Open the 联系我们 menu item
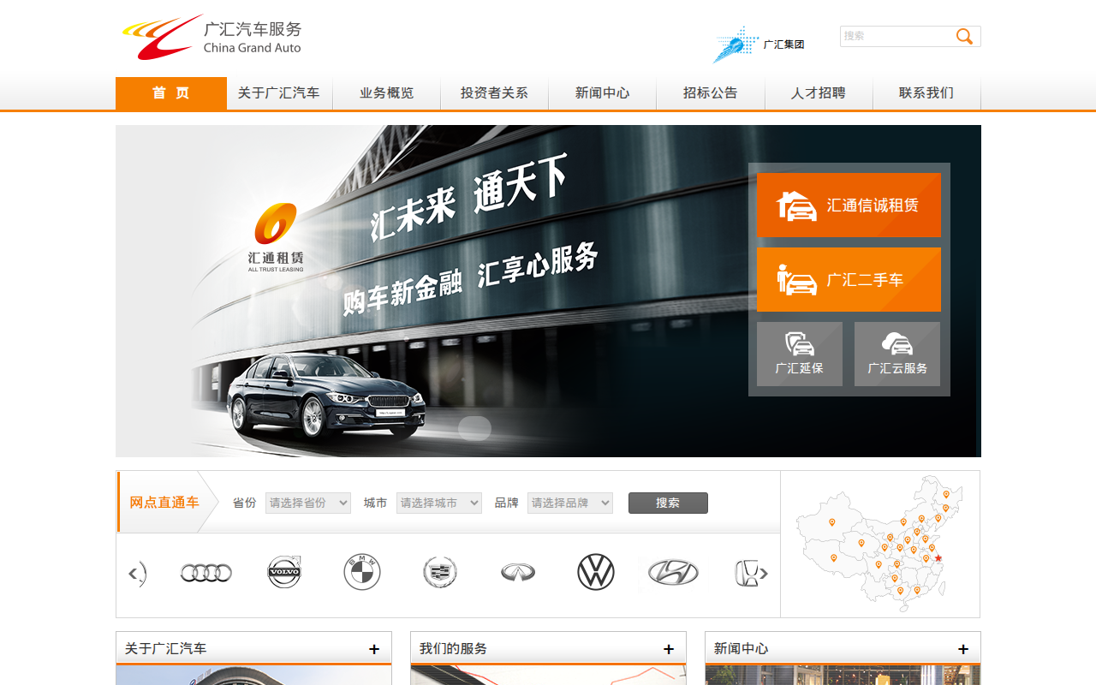The image size is (1096, 685). coord(926,93)
